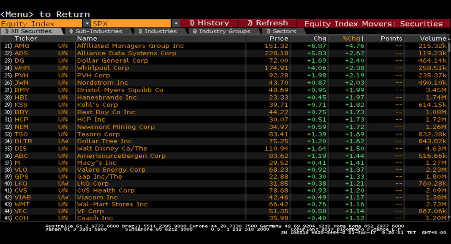Click Valero Energy Corp name

111,170
